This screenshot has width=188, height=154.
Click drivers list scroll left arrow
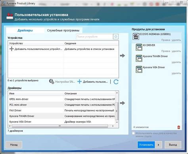coord(10,126)
